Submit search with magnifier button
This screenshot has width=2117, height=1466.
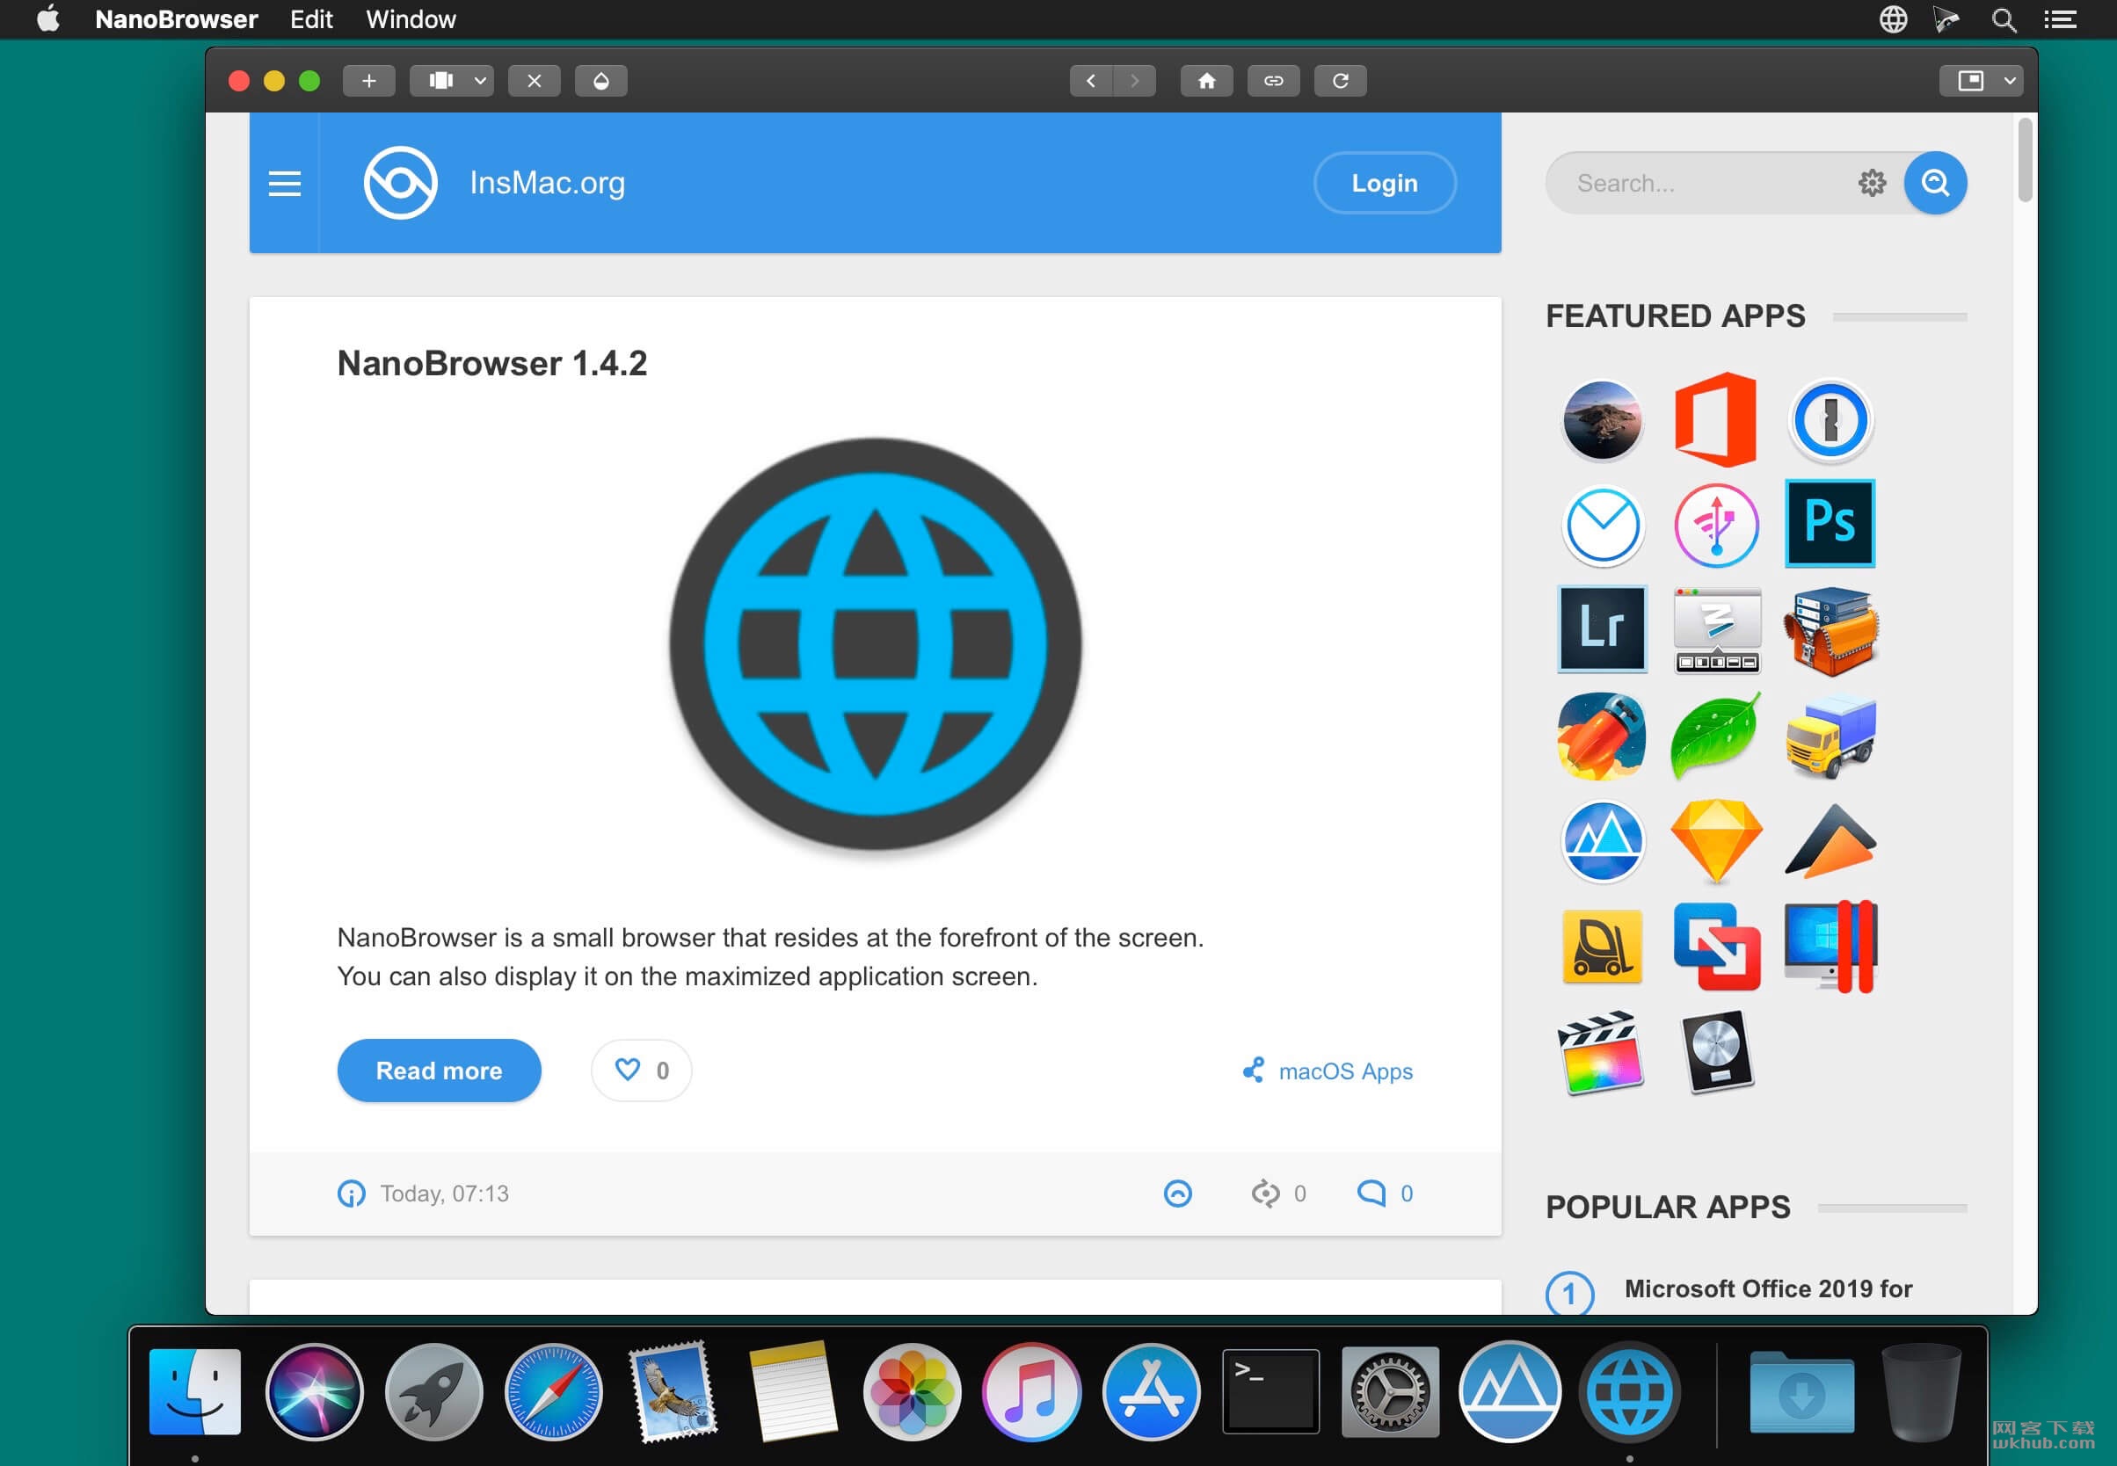pos(1935,183)
